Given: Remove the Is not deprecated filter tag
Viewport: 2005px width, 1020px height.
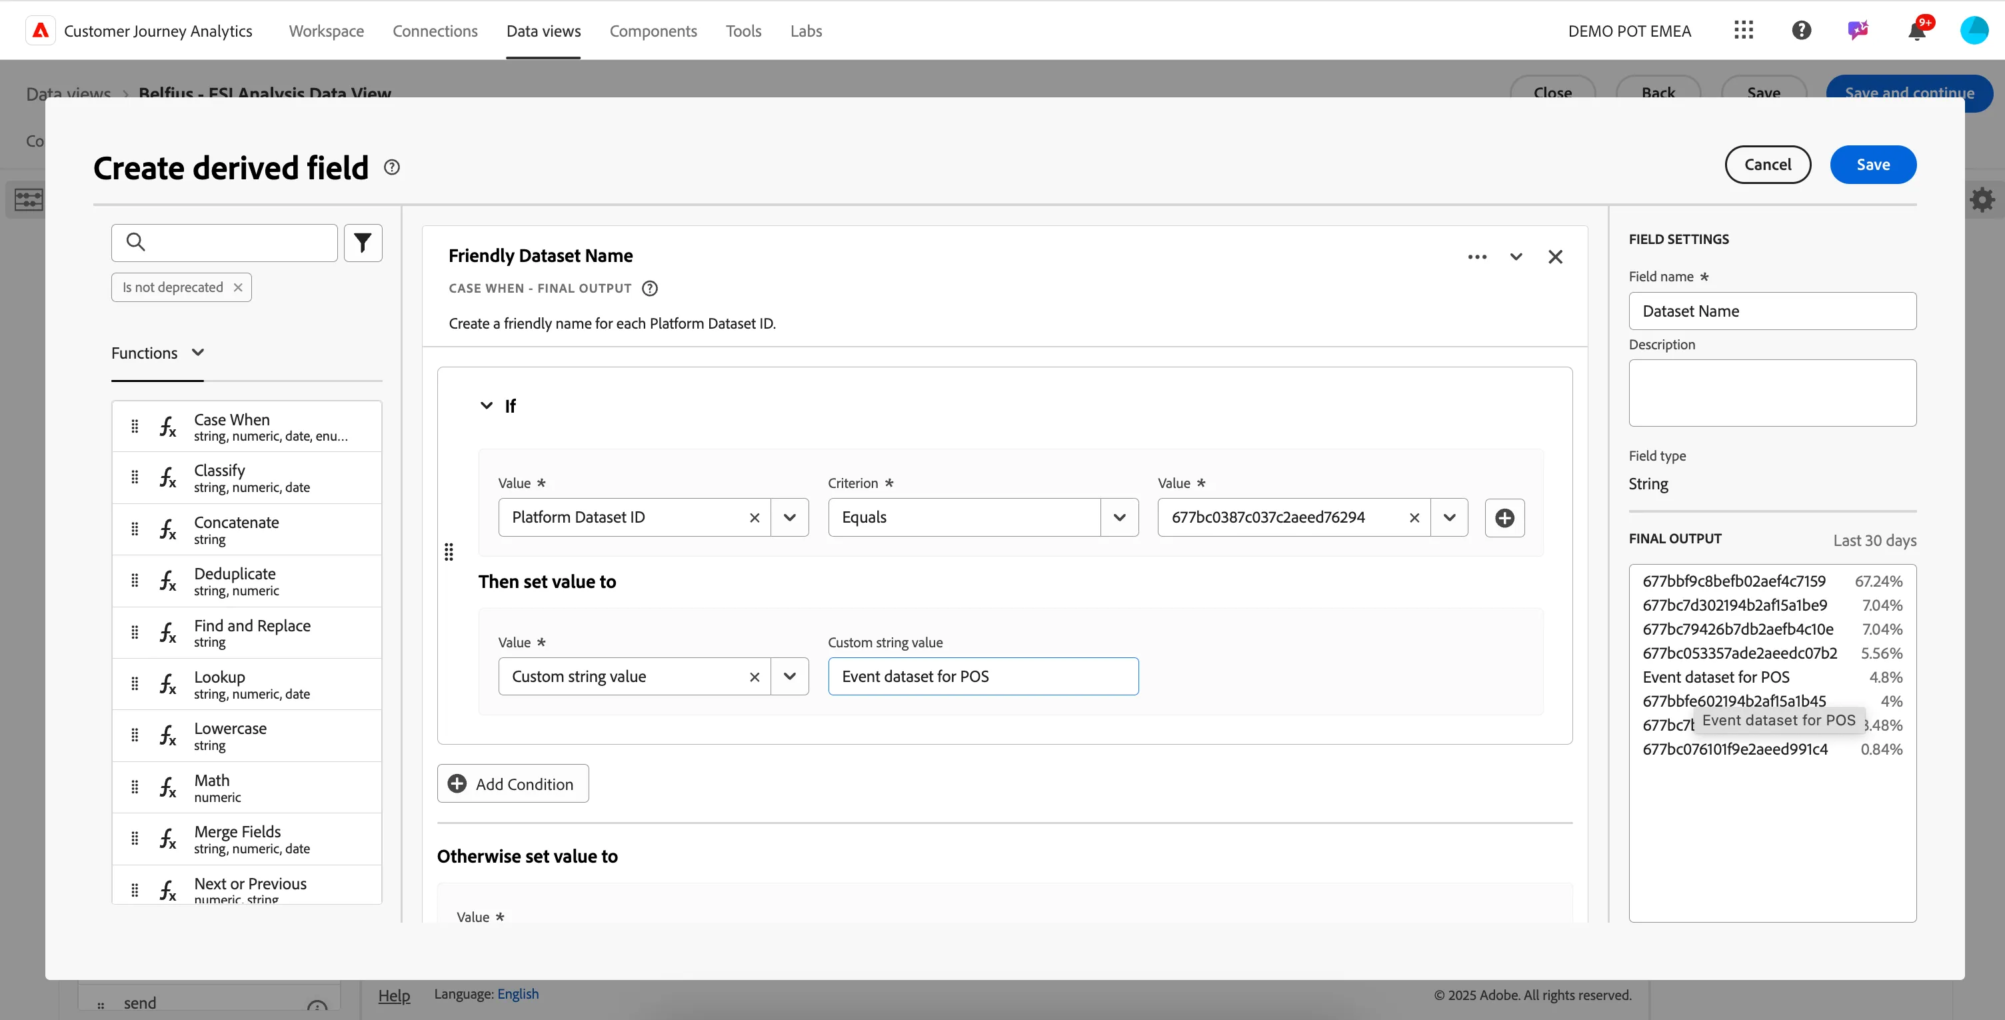Looking at the screenshot, I should pos(238,288).
